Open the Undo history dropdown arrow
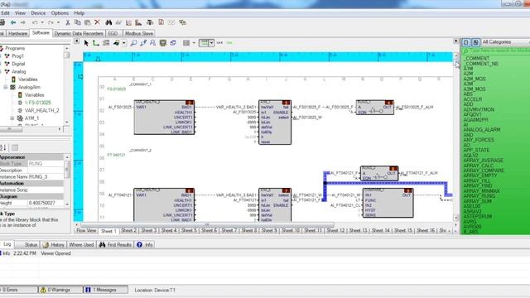Screen dimensions: 530x298 pos(42,22)
